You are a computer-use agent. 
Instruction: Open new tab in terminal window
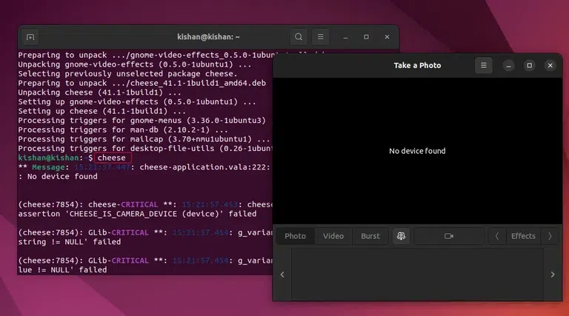[x=30, y=37]
